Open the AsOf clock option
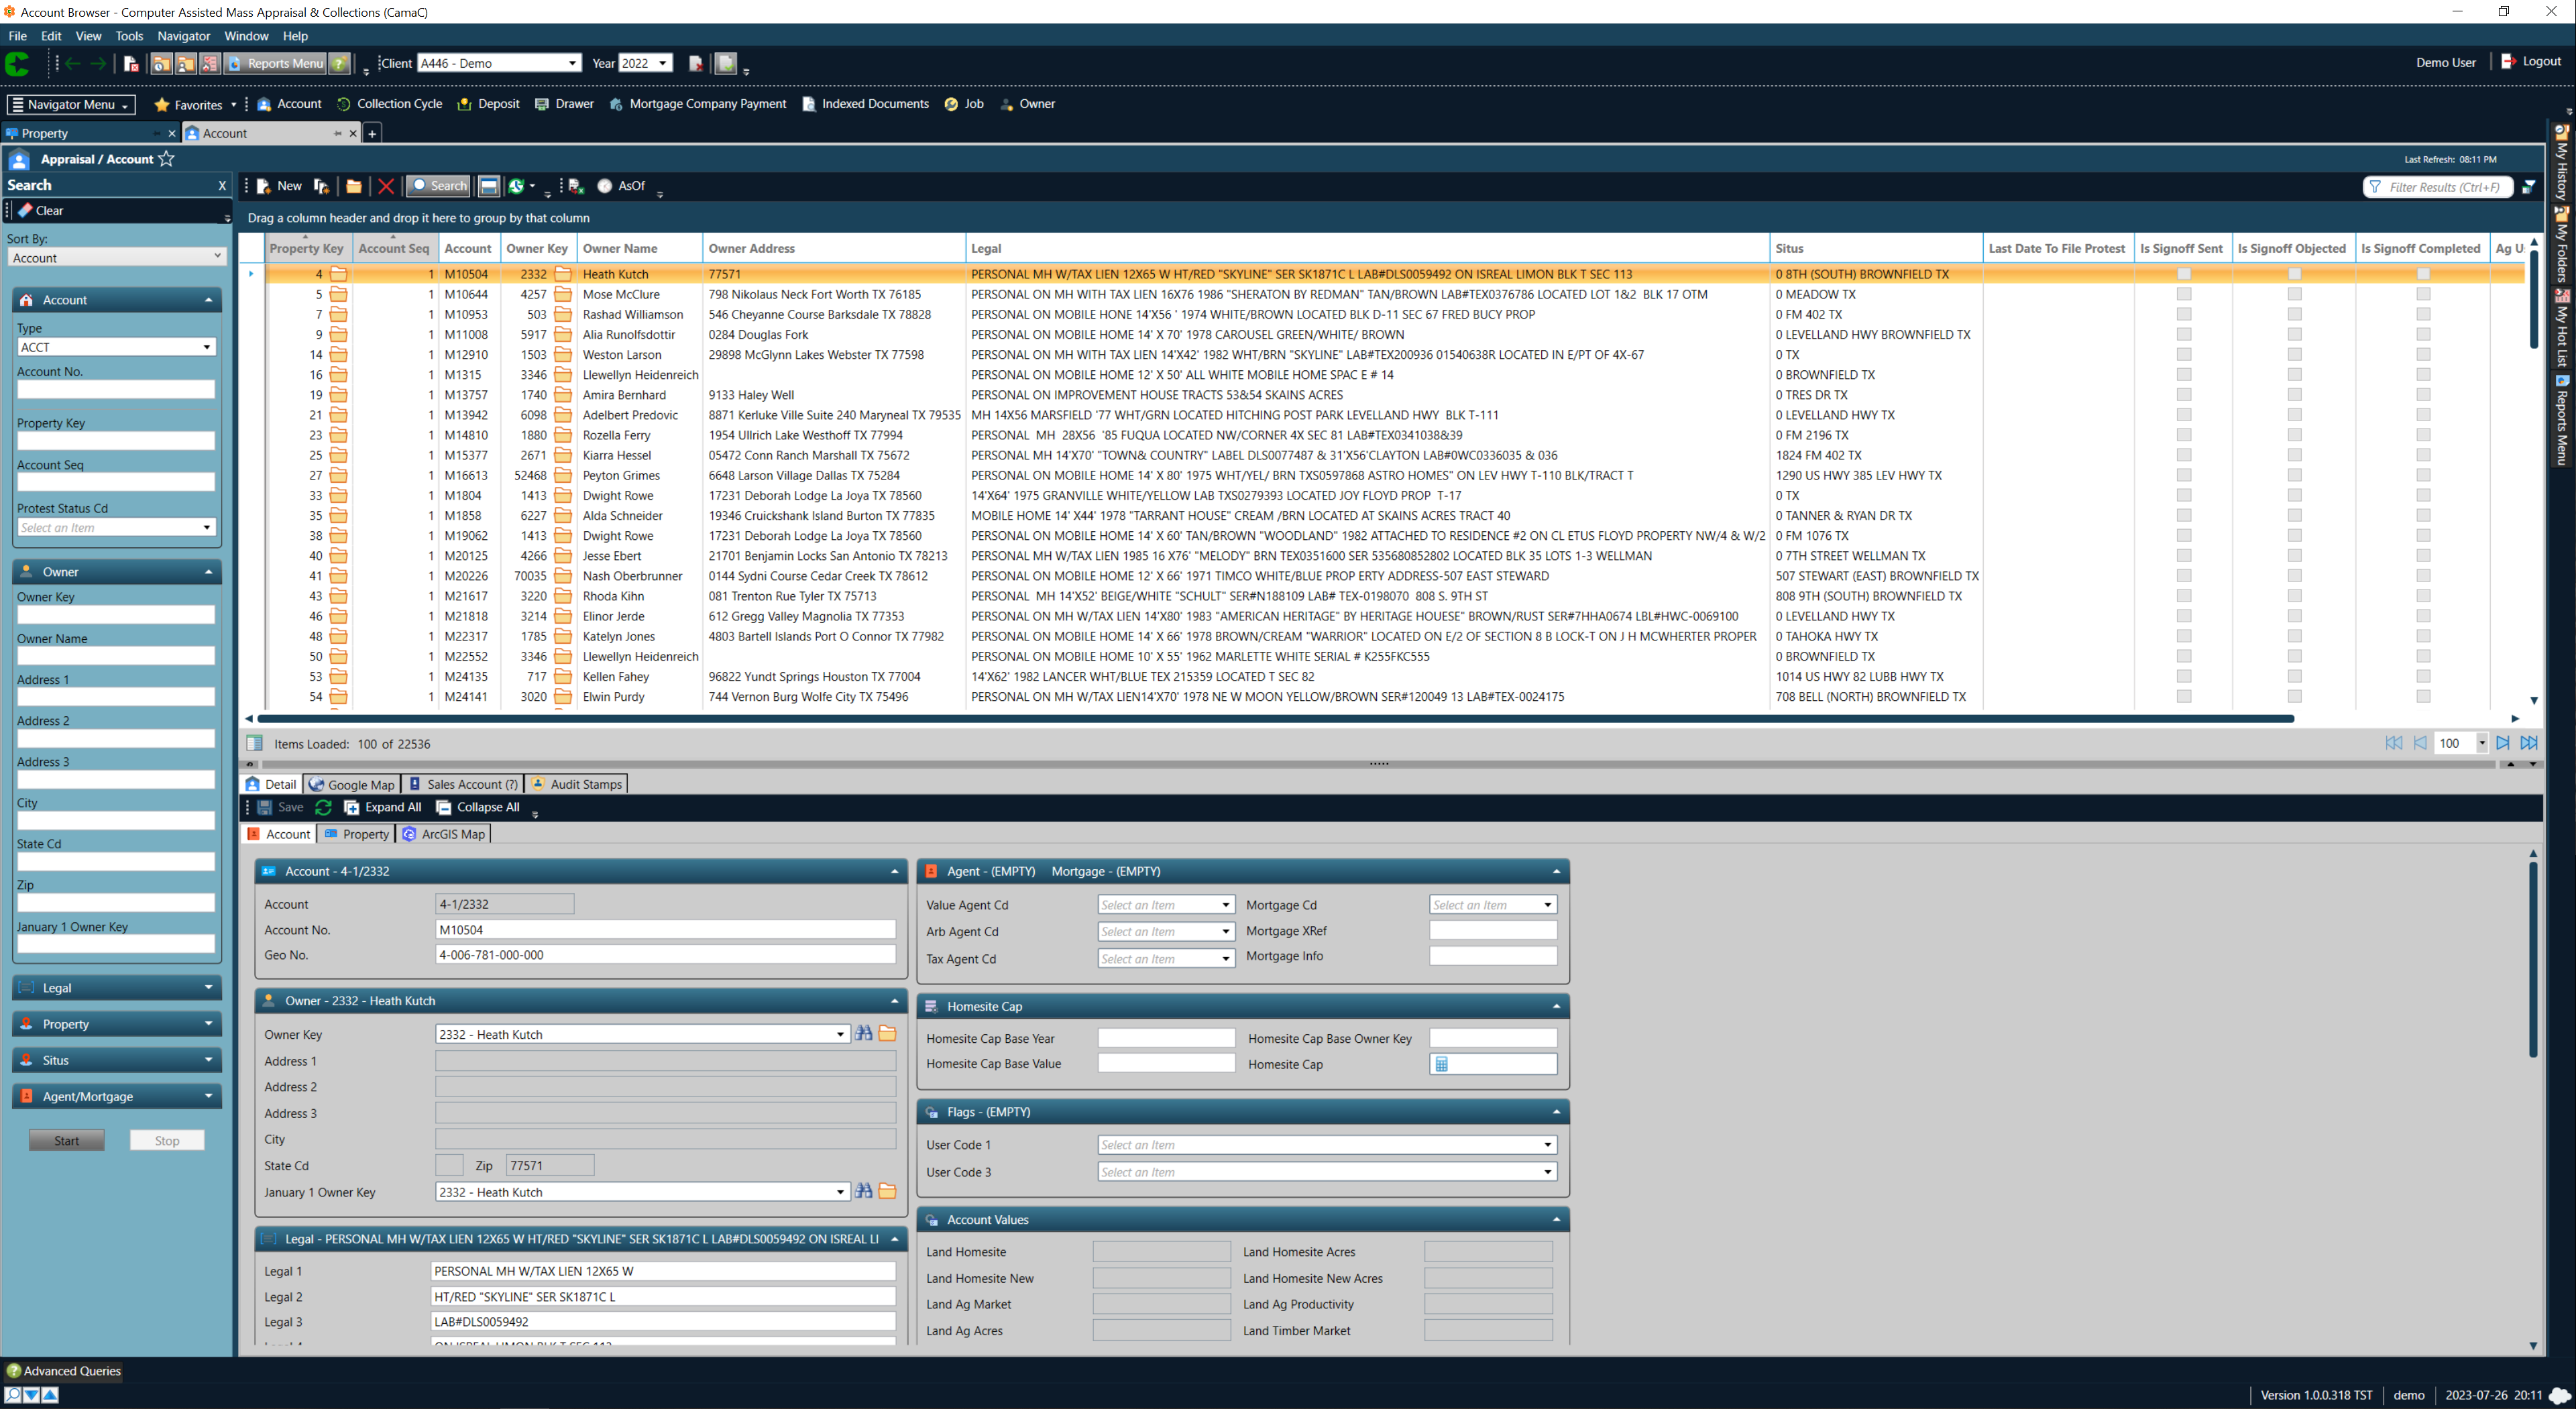The height and width of the screenshot is (1409, 2576). click(x=621, y=186)
